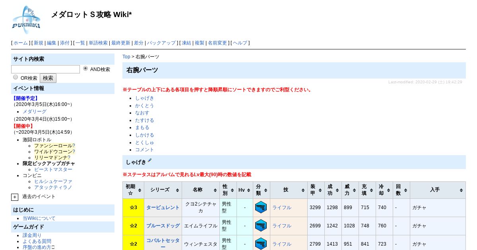This screenshot has height=250, width=477.
Task: Click the 検索 button
Action: tap(48, 78)
